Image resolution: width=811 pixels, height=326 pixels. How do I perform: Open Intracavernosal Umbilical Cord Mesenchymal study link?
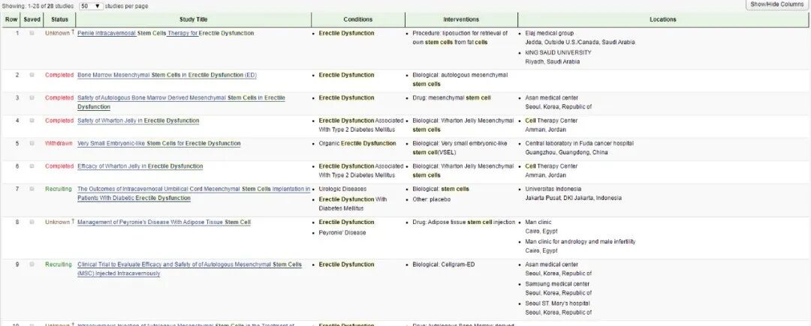[x=194, y=193]
